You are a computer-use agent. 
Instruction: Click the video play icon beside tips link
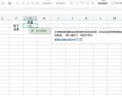click(81, 40)
